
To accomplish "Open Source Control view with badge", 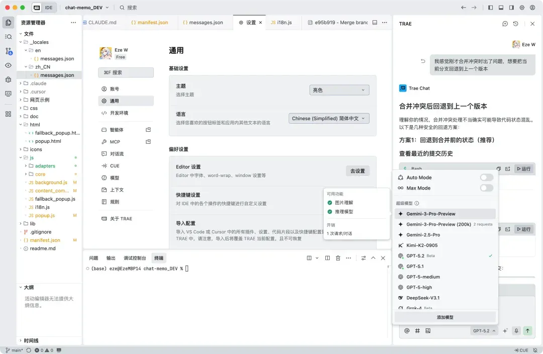I will tap(9, 51).
